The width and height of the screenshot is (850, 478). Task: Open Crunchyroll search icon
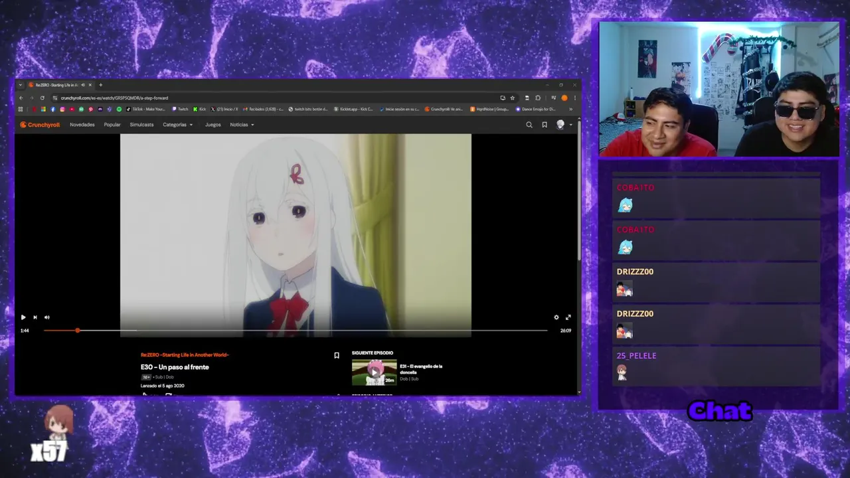tap(529, 125)
